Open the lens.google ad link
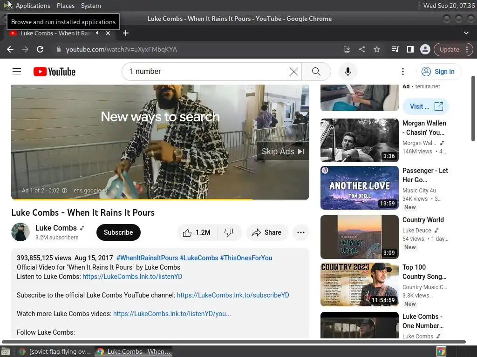The image size is (477, 357). tap(89, 191)
